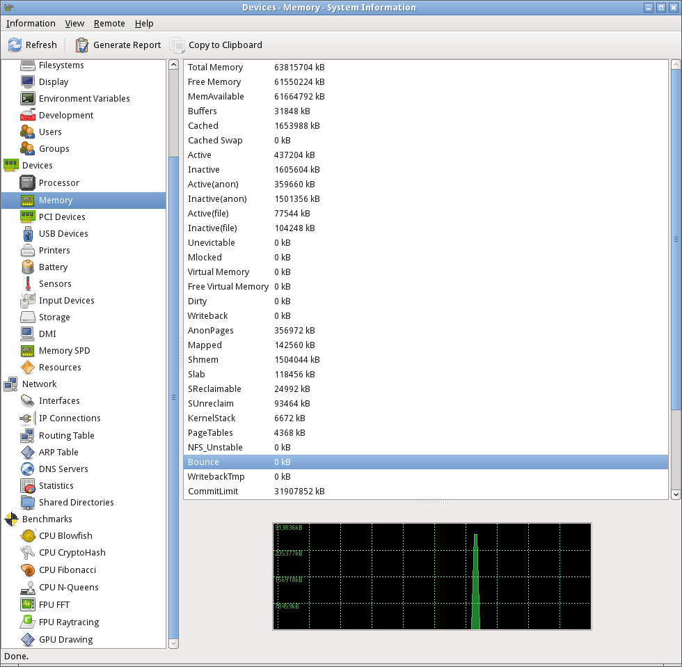Click the sidebar scrollbar down arrow
The width and height of the screenshot is (682, 667).
click(173, 643)
